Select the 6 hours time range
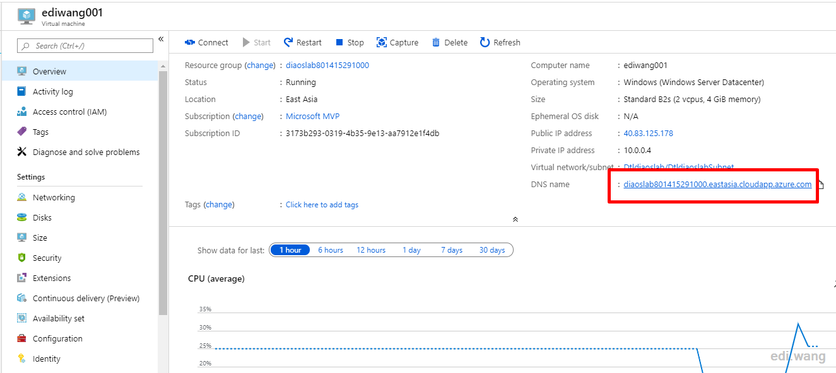The image size is (836, 373). 331,250
